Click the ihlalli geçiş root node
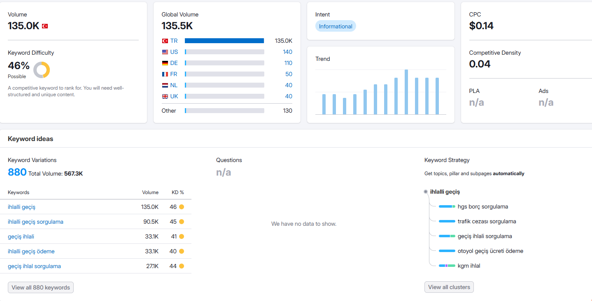This screenshot has height=301, width=592. (x=445, y=192)
